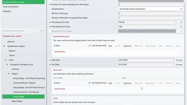The height and width of the screenshot is (105, 187).
Task: Click Number Of Groups input field
Action: pyautogui.click(x=151, y=13)
